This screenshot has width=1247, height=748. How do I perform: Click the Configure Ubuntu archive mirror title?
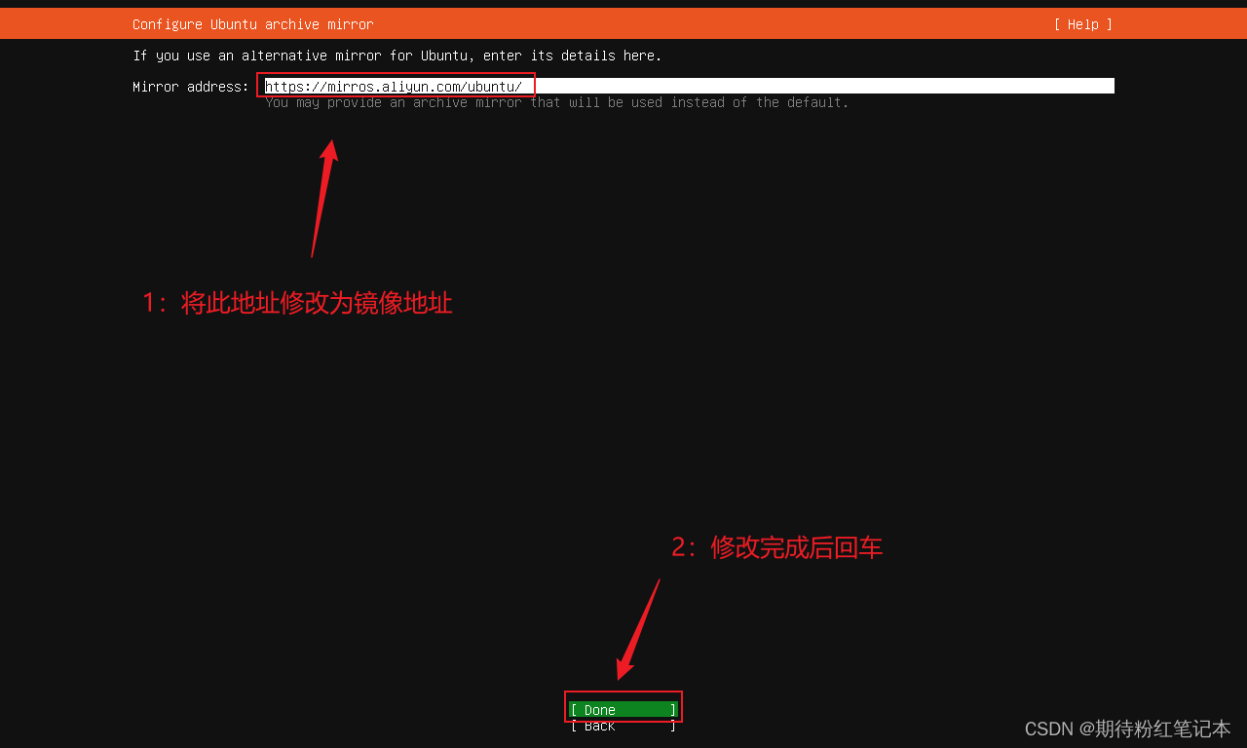pos(252,23)
